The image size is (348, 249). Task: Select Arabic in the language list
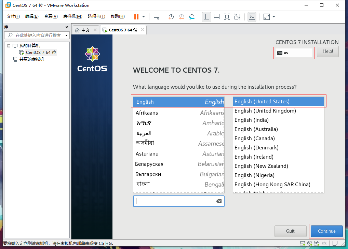pyautogui.click(x=179, y=133)
